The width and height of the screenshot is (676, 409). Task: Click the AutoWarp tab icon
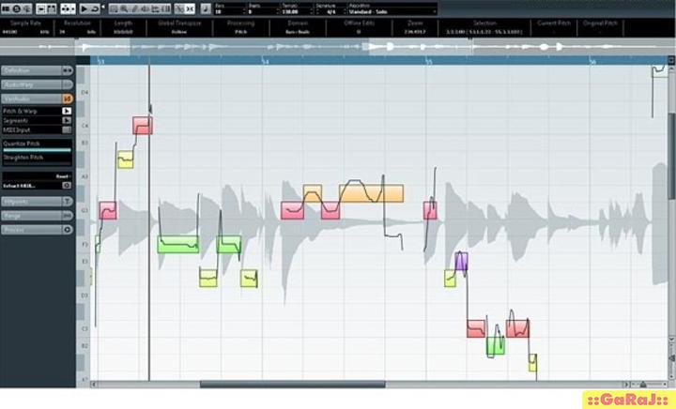click(x=68, y=84)
